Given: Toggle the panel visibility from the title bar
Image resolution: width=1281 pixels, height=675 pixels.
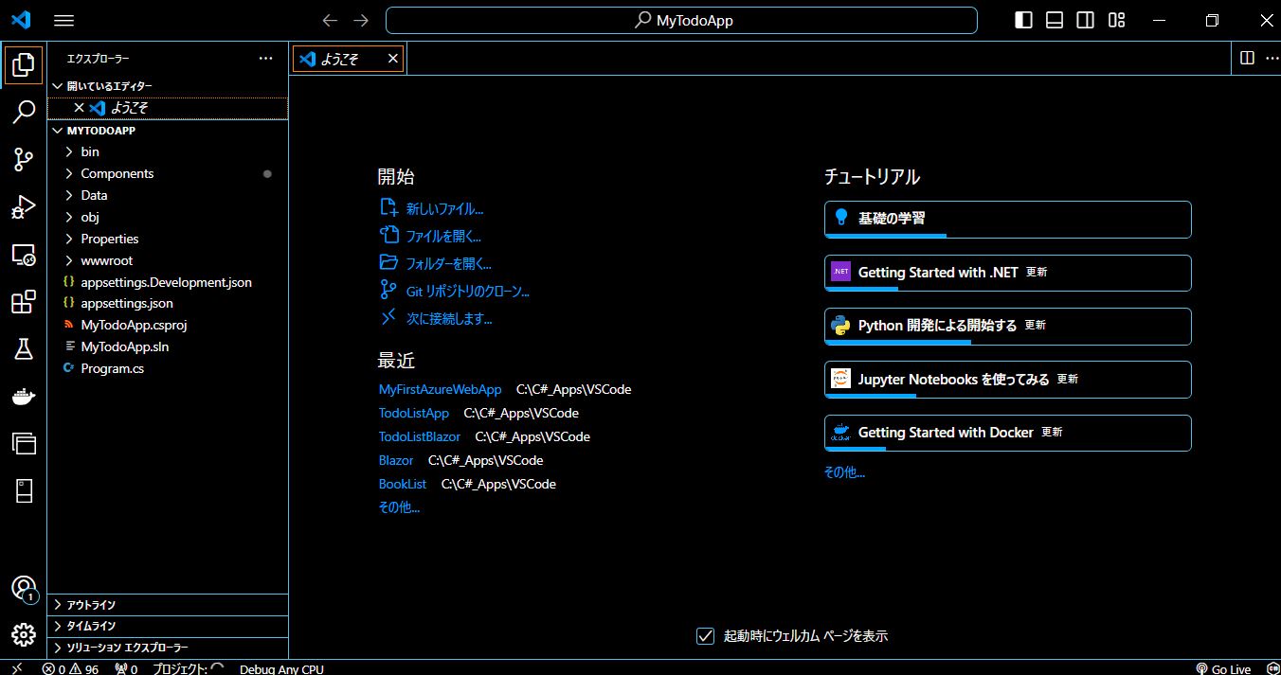Looking at the screenshot, I should point(1054,19).
